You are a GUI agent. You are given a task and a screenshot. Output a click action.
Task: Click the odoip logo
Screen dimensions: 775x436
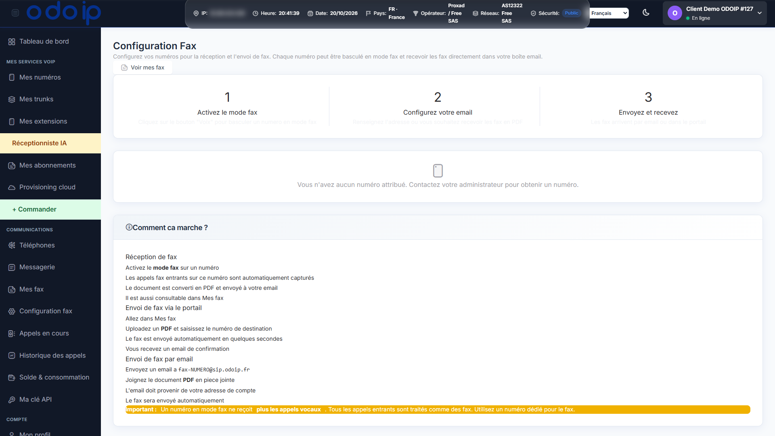[63, 12]
